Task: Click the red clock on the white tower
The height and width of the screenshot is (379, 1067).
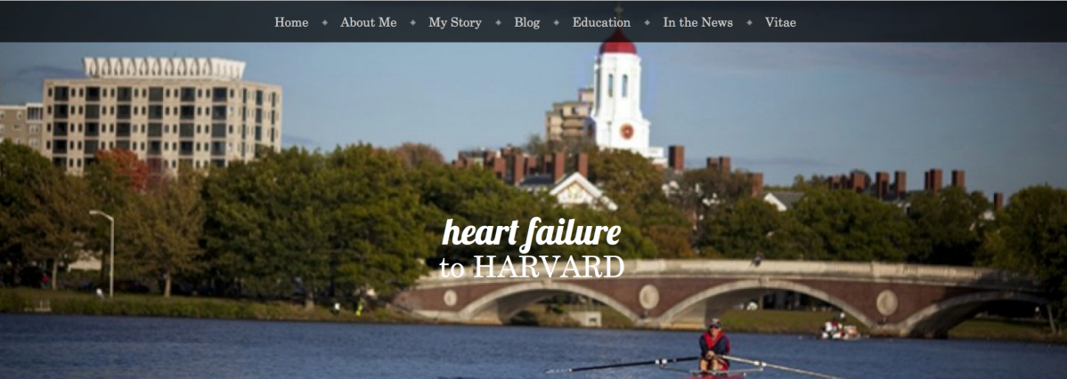Action: pyautogui.click(x=627, y=132)
